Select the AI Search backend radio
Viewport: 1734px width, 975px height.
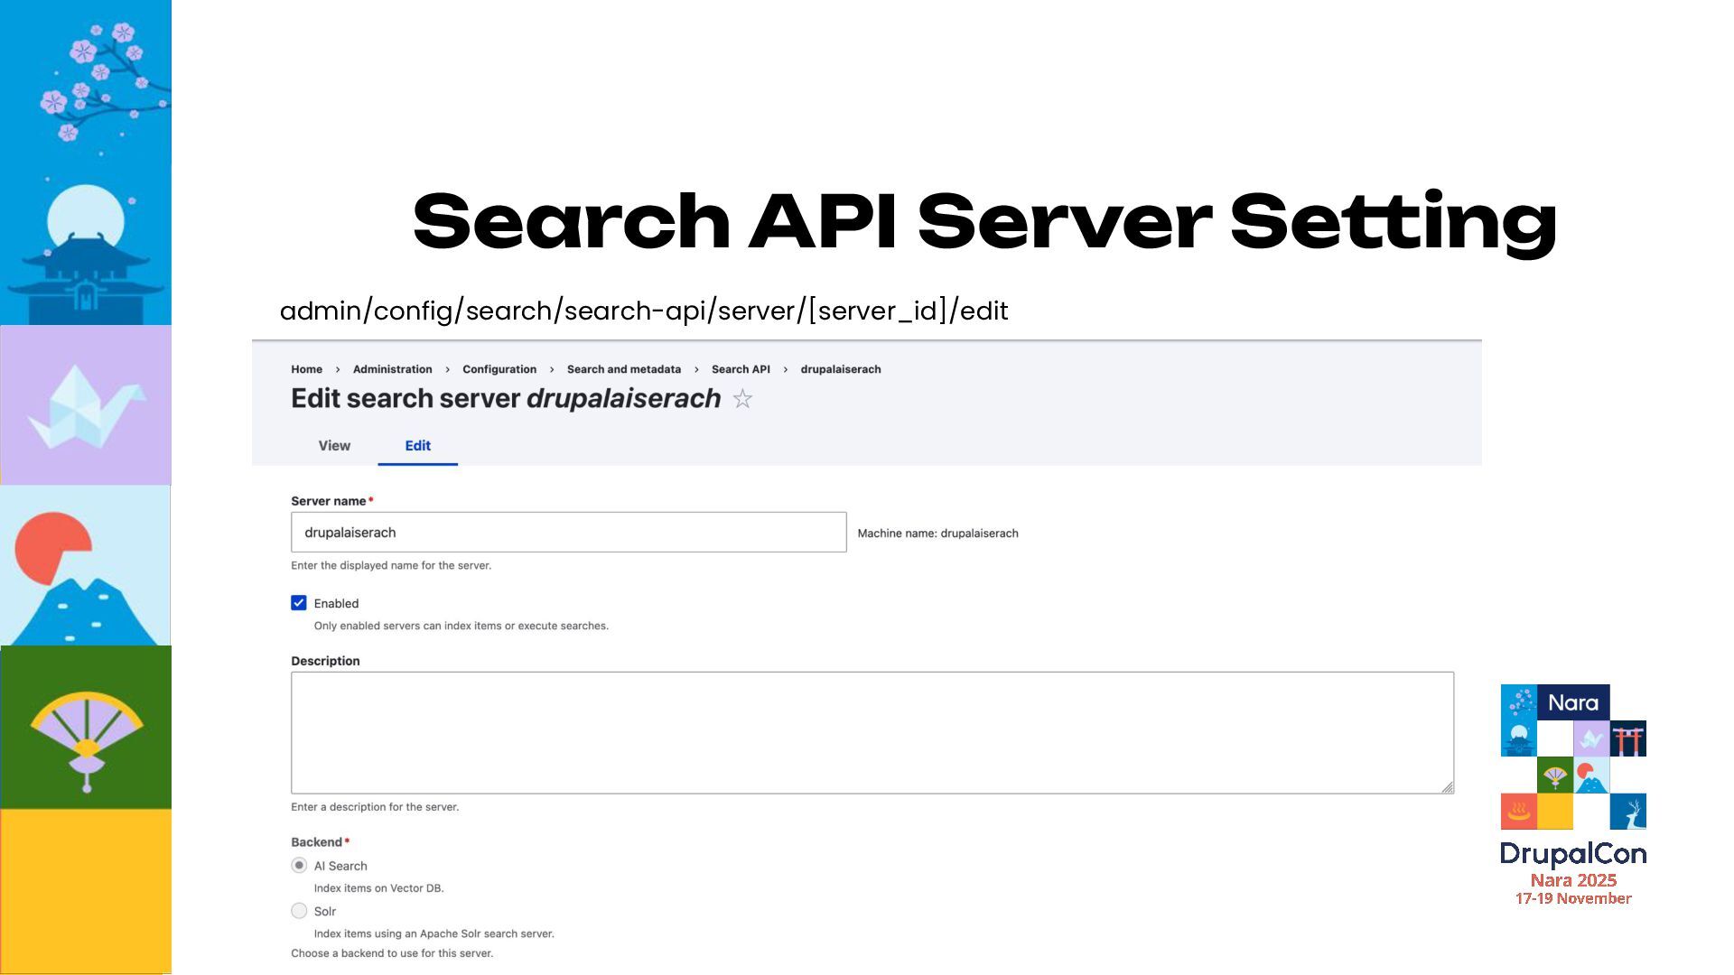click(299, 865)
